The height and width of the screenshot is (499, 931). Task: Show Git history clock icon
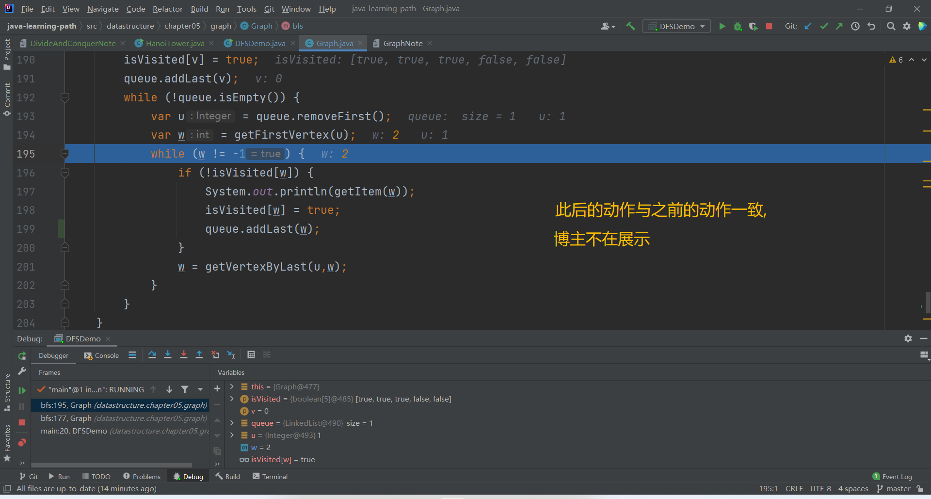pyautogui.click(x=855, y=26)
